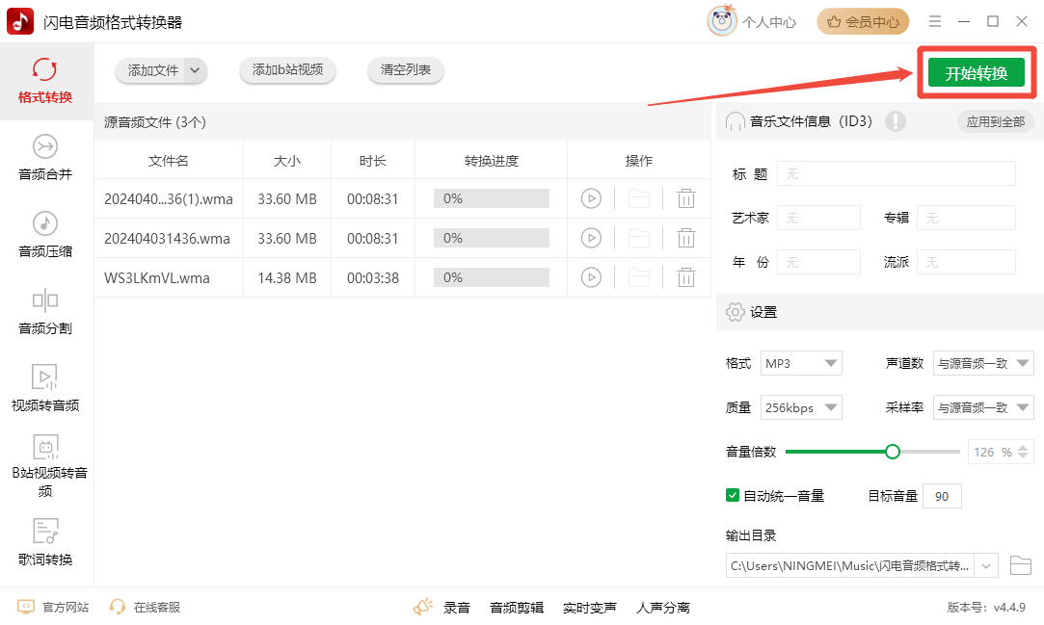Open 实时变声 in bottom bar
Viewport: 1044px width, 625px height.
point(589,607)
